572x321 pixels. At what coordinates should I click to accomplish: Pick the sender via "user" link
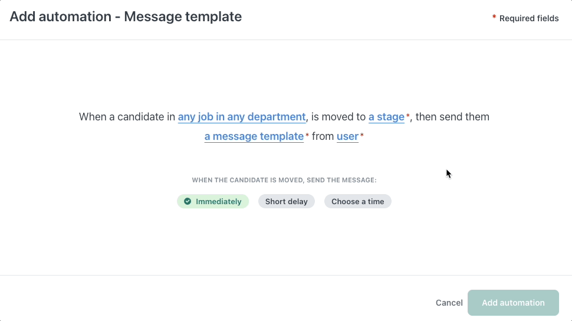(347, 136)
